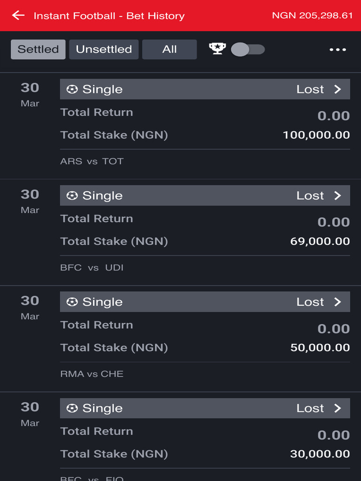Open chevron on the 30,000.00 stake bet
This screenshot has width=361, height=481.
click(337, 408)
